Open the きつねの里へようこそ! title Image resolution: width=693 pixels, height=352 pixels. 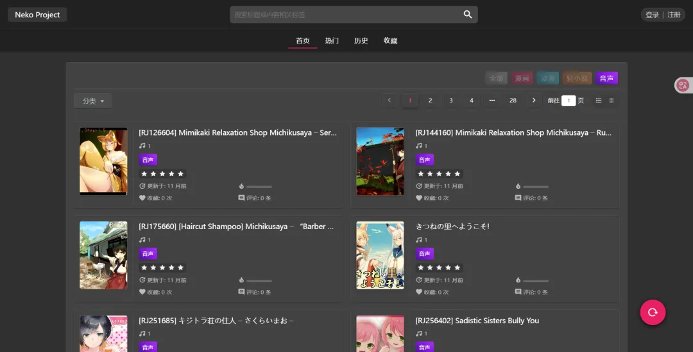pyautogui.click(x=452, y=227)
